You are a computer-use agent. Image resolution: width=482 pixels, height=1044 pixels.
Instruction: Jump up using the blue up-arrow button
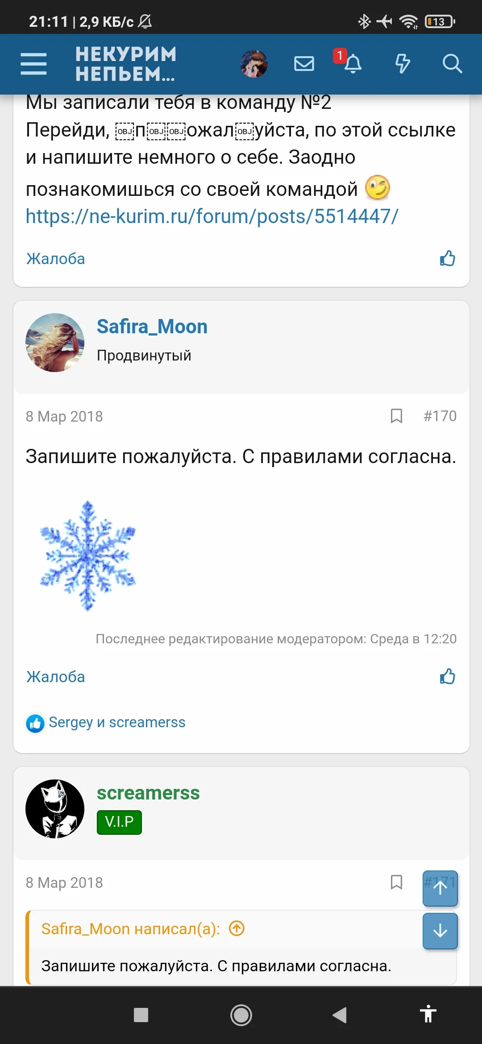click(x=440, y=888)
